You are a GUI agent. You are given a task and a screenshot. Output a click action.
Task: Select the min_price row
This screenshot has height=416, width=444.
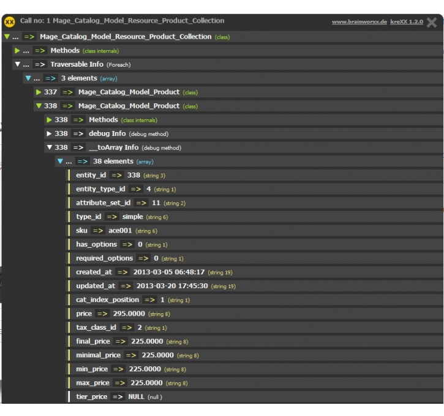click(254, 370)
